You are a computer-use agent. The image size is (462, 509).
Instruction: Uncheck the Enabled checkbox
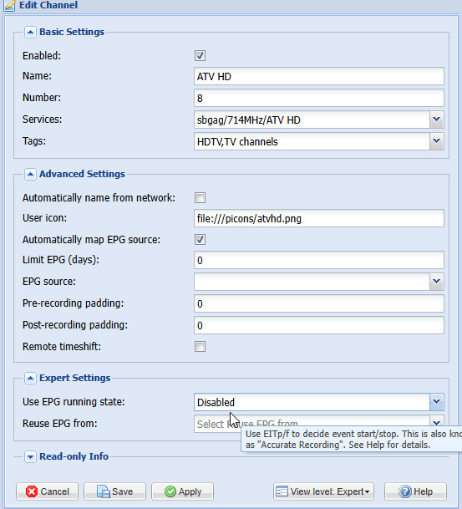click(200, 55)
